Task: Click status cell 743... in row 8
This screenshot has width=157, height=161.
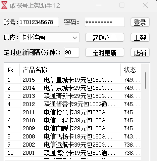Action: coord(131,136)
